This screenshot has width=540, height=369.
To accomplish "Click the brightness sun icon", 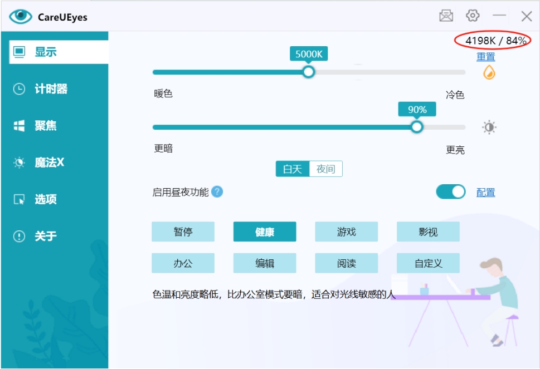I will (489, 127).
